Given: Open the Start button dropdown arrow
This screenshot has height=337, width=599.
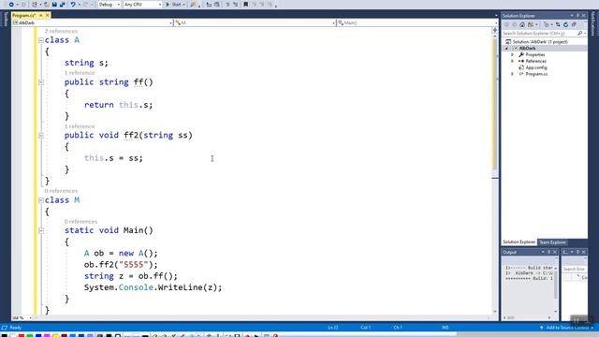Looking at the screenshot, I should tap(184, 4).
